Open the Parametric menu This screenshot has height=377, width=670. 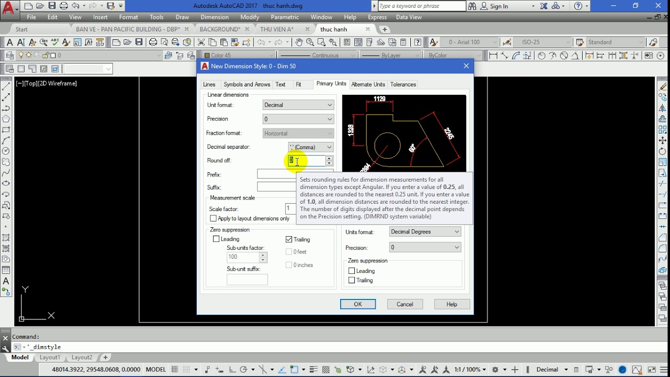click(285, 17)
